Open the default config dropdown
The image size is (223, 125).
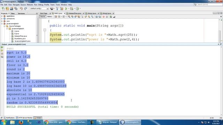(x=39, y=9)
